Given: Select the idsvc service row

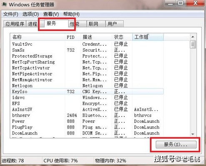Looking at the screenshot, I should pos(87,97).
